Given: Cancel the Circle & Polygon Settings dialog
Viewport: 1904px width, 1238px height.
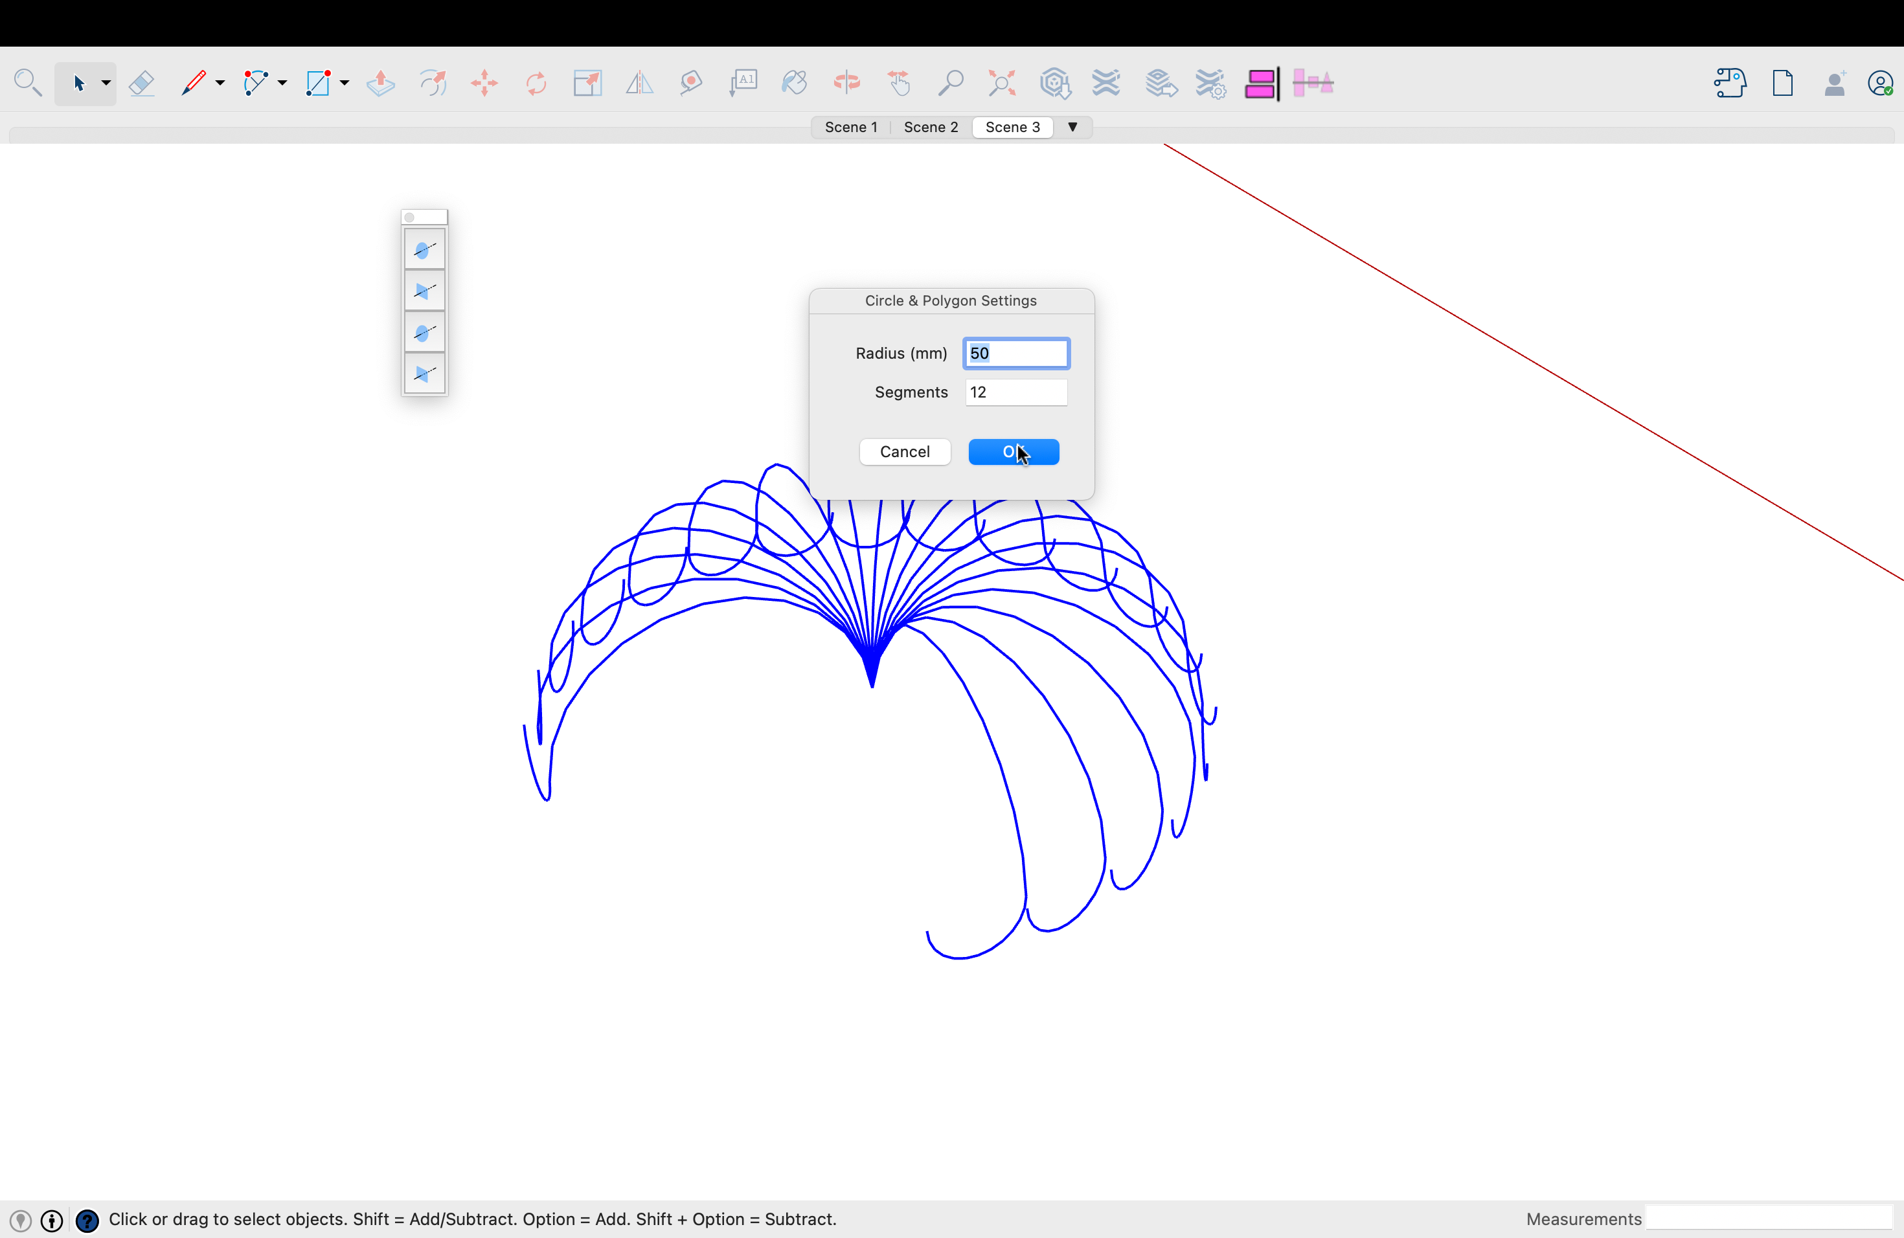Looking at the screenshot, I should click(904, 452).
